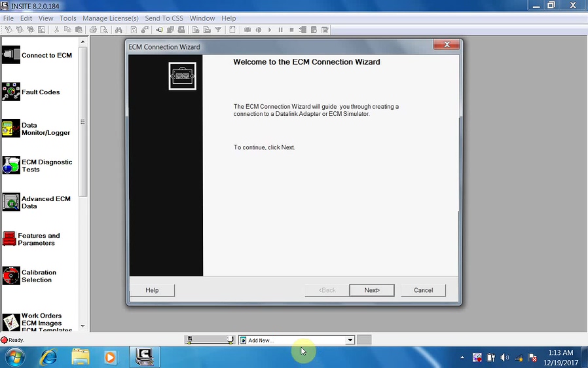Open the Windows Start menu

14,357
